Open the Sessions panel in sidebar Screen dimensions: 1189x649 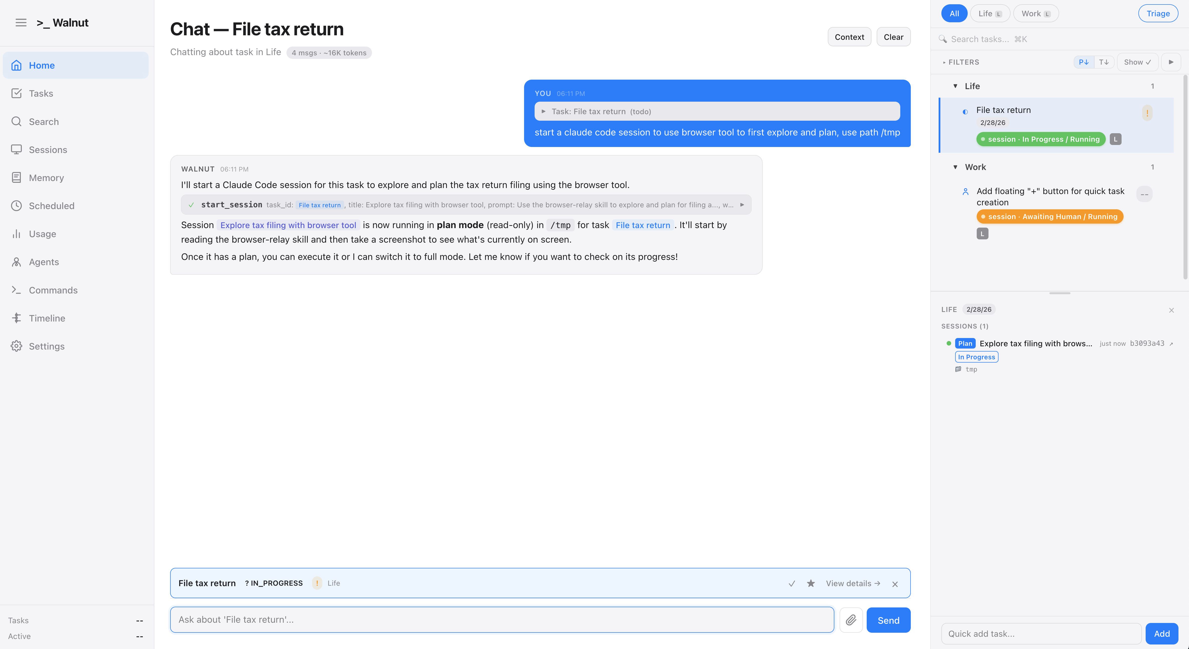(48, 149)
